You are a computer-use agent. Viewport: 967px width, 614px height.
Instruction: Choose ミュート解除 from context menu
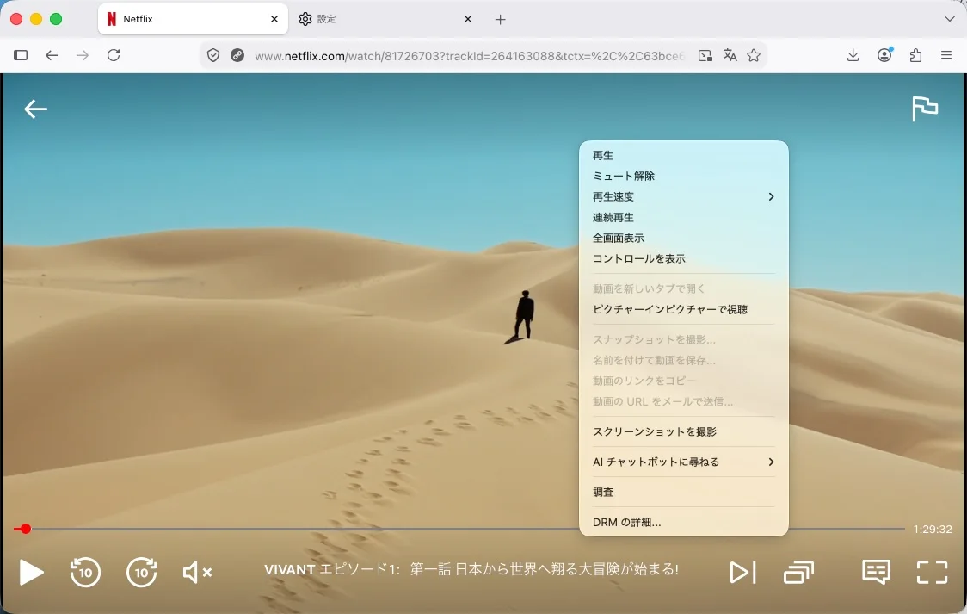[x=683, y=176]
